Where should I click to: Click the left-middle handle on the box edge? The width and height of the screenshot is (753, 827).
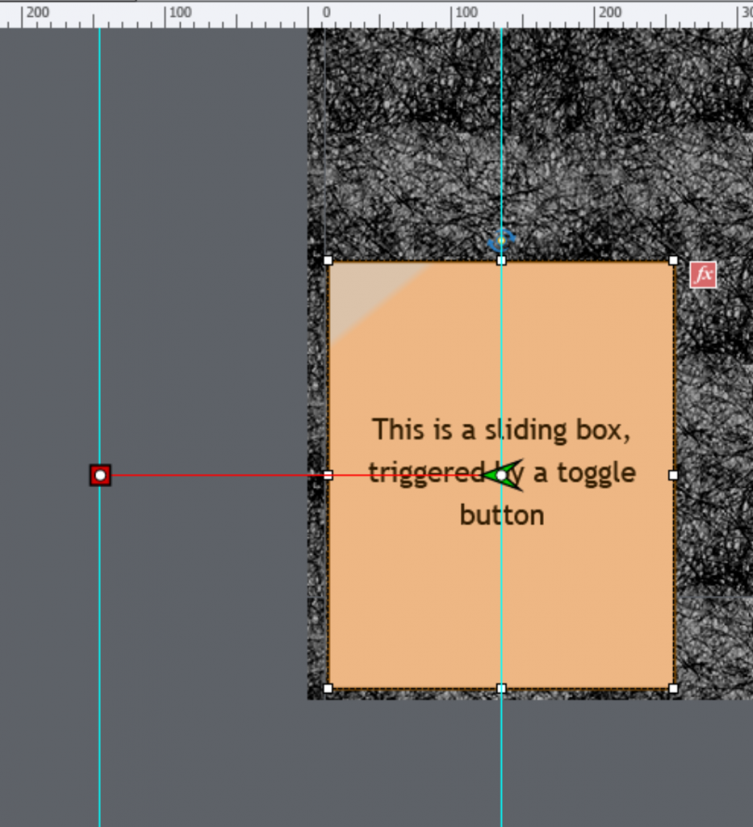coord(330,475)
